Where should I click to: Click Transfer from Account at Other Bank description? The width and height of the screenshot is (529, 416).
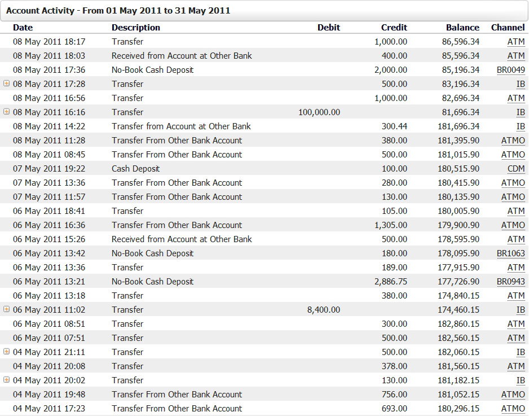[x=181, y=126]
